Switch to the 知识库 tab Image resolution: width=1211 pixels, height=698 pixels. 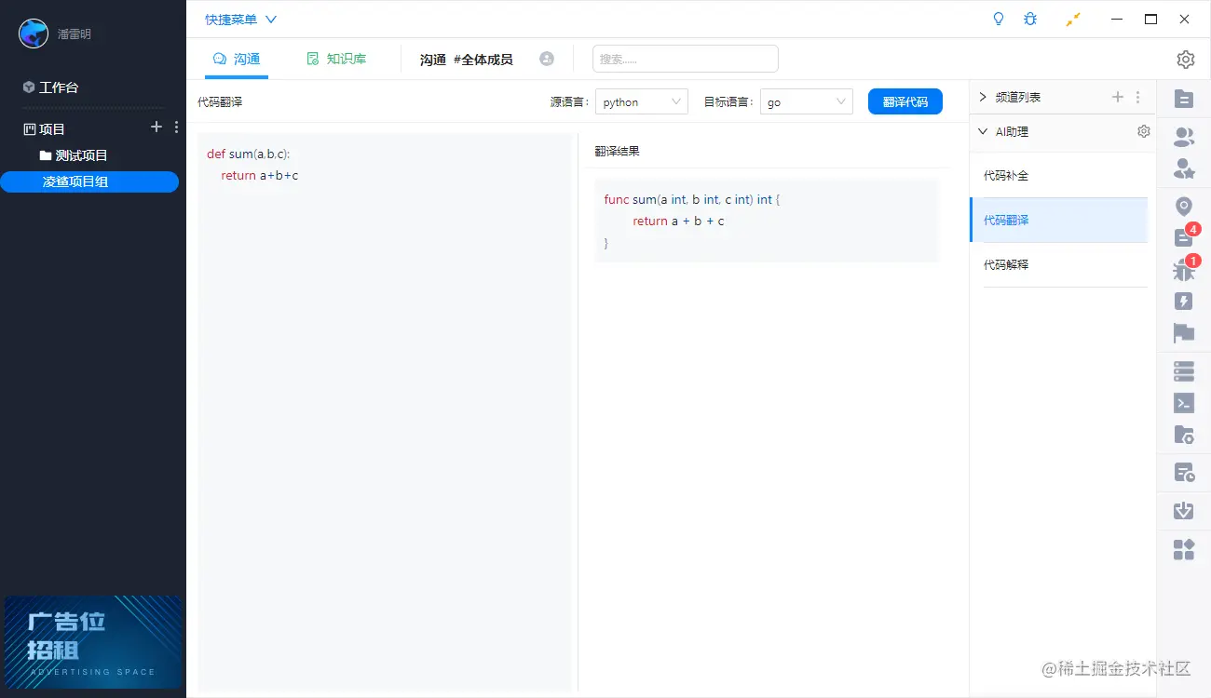336,59
